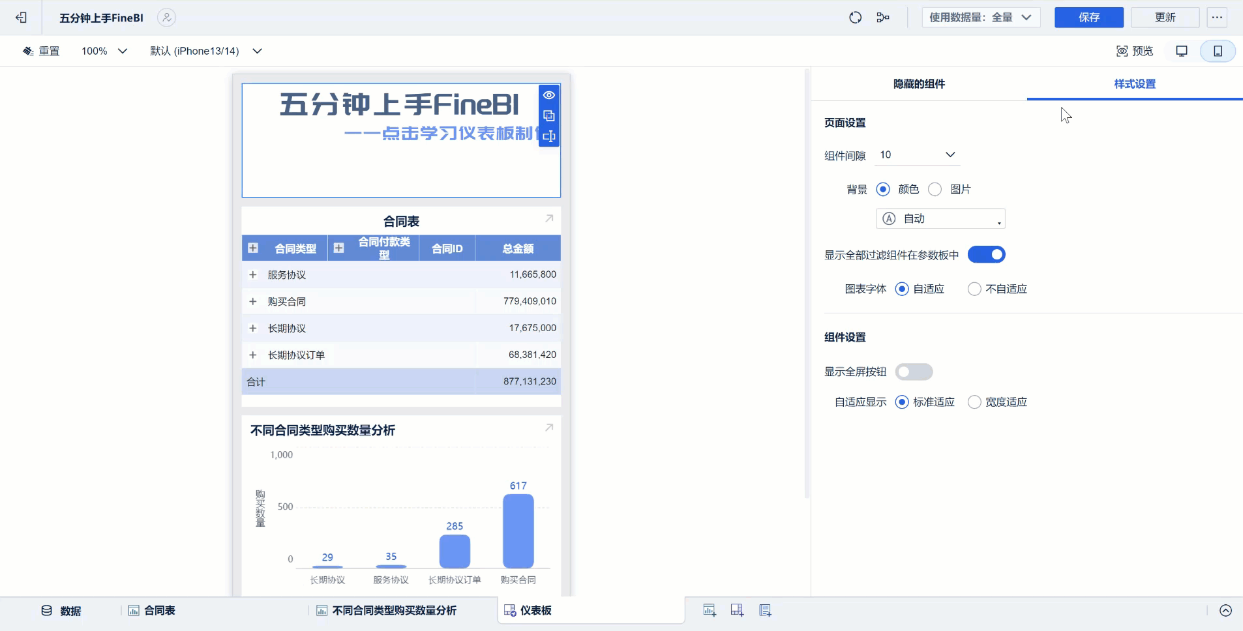Screen dimensions: 1243x631
Task: Open the 100% zoom dropdown
Action: coord(104,51)
